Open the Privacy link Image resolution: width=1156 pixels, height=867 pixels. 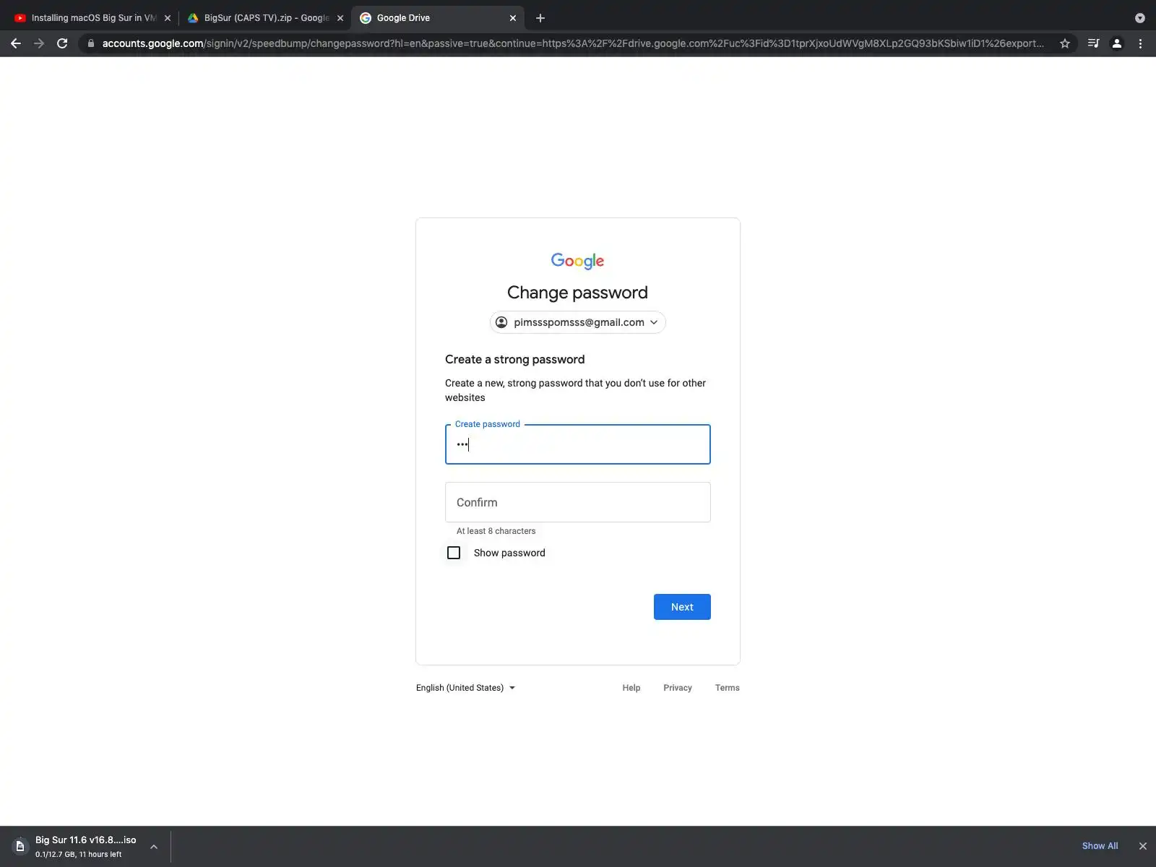678,688
